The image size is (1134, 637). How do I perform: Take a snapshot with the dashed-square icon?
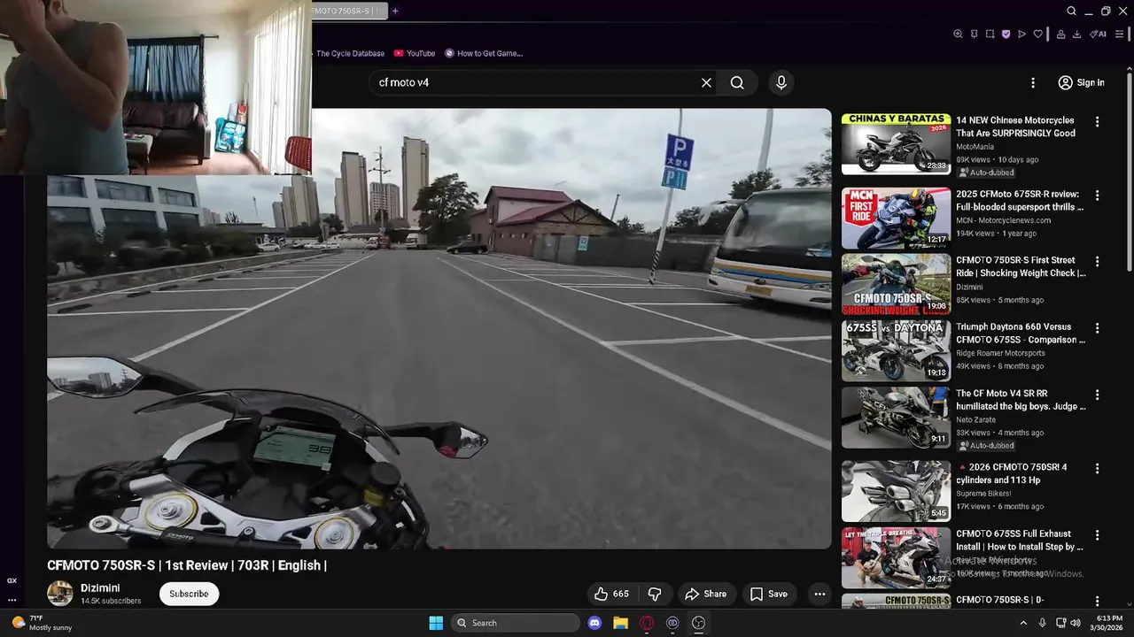click(990, 34)
